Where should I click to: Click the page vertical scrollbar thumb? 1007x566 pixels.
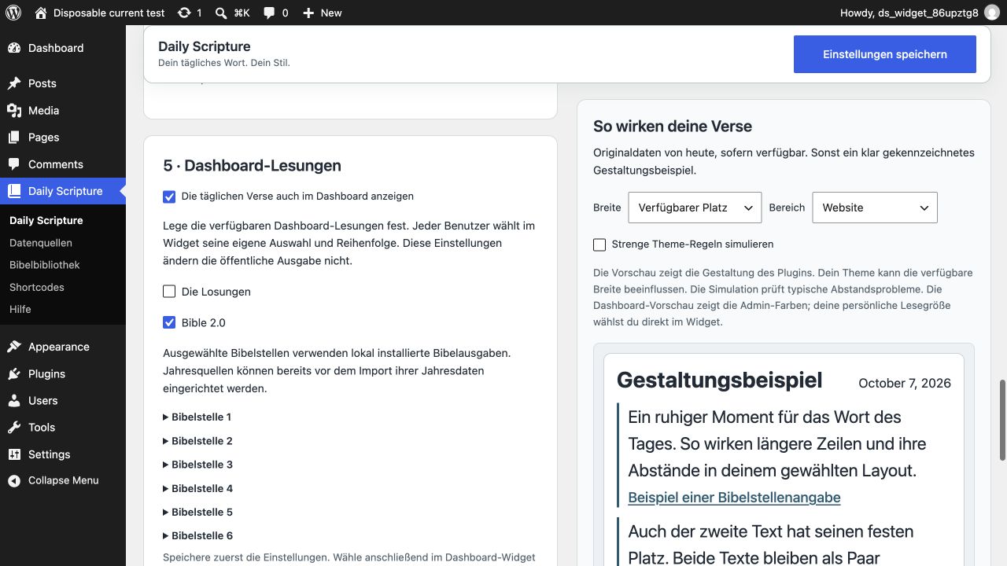point(1002,420)
